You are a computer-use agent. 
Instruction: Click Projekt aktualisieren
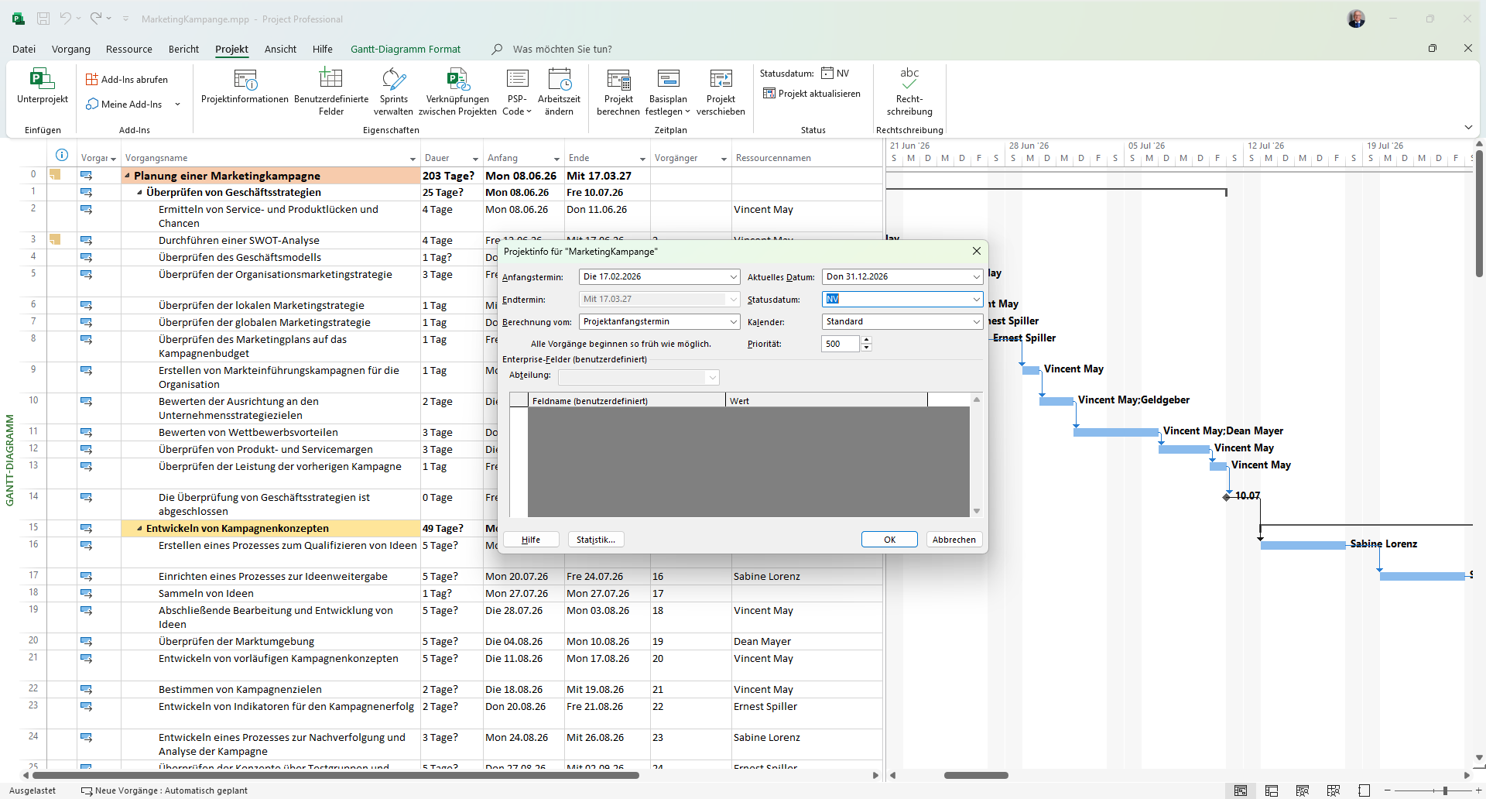click(x=812, y=94)
